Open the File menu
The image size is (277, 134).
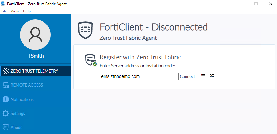(x=4, y=11)
